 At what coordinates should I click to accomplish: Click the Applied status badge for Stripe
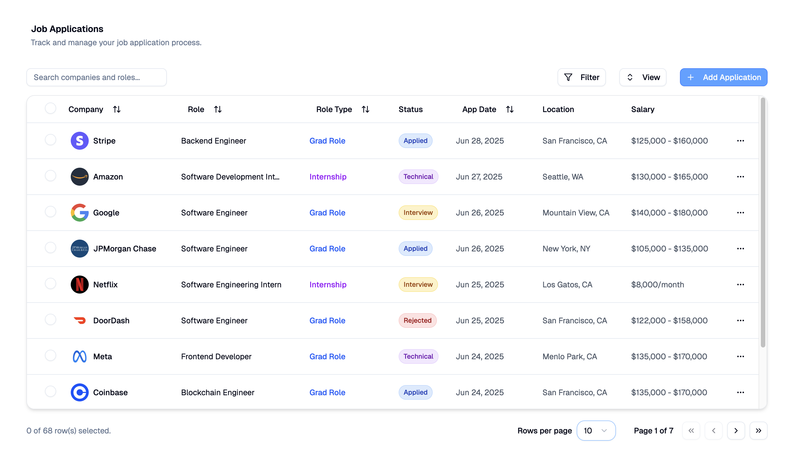point(416,140)
